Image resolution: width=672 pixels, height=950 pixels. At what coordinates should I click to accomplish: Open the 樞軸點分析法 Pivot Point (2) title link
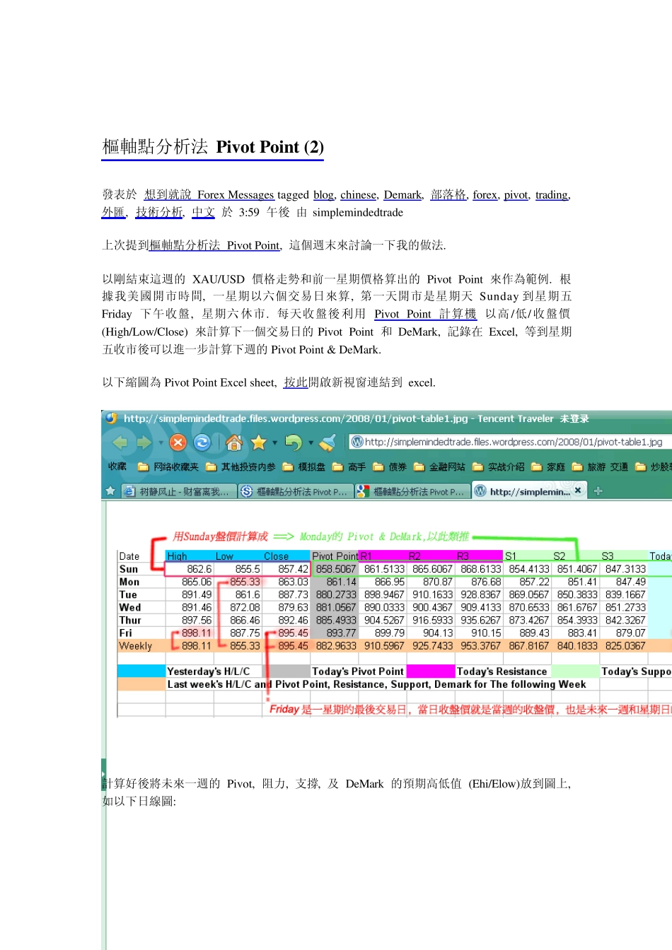pos(213,147)
